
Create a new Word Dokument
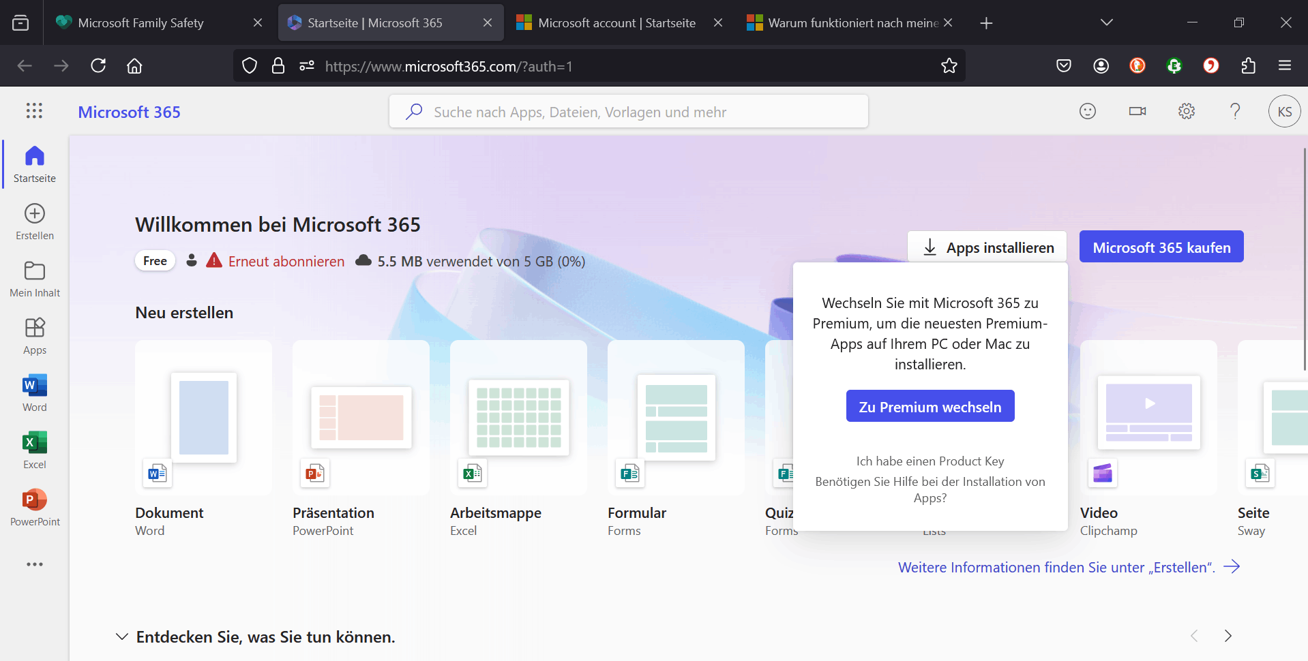203,440
